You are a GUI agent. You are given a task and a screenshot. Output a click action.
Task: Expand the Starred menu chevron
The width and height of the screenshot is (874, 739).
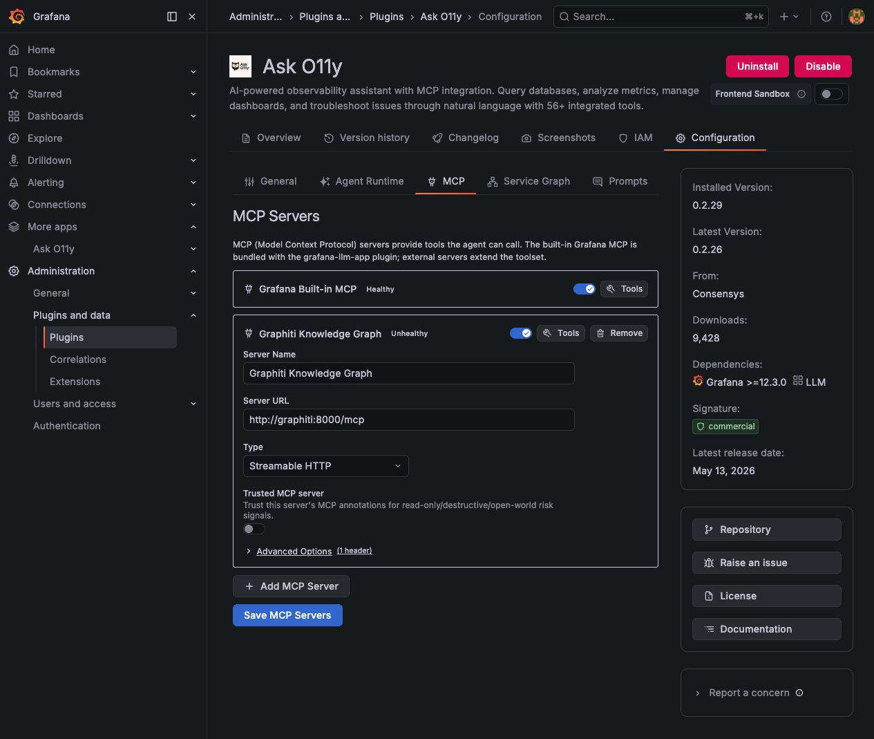[193, 94]
